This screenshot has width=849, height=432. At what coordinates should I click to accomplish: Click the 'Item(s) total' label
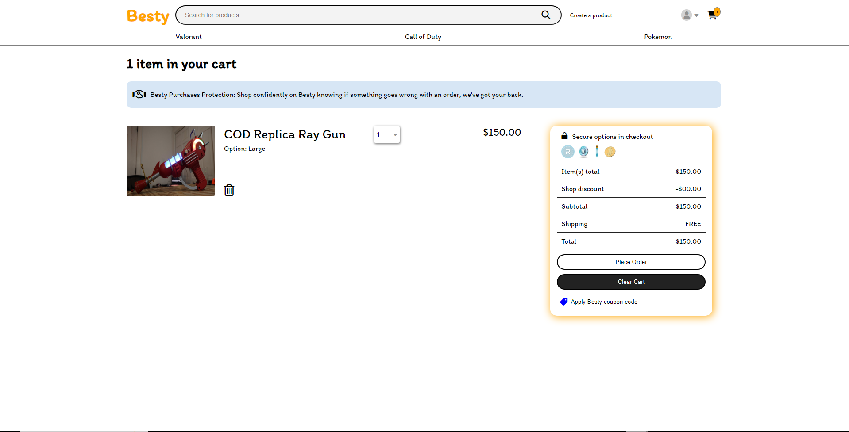tap(580, 172)
